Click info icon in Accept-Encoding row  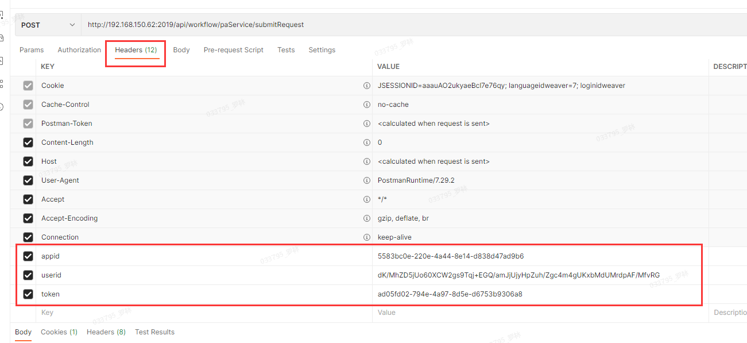click(x=366, y=218)
